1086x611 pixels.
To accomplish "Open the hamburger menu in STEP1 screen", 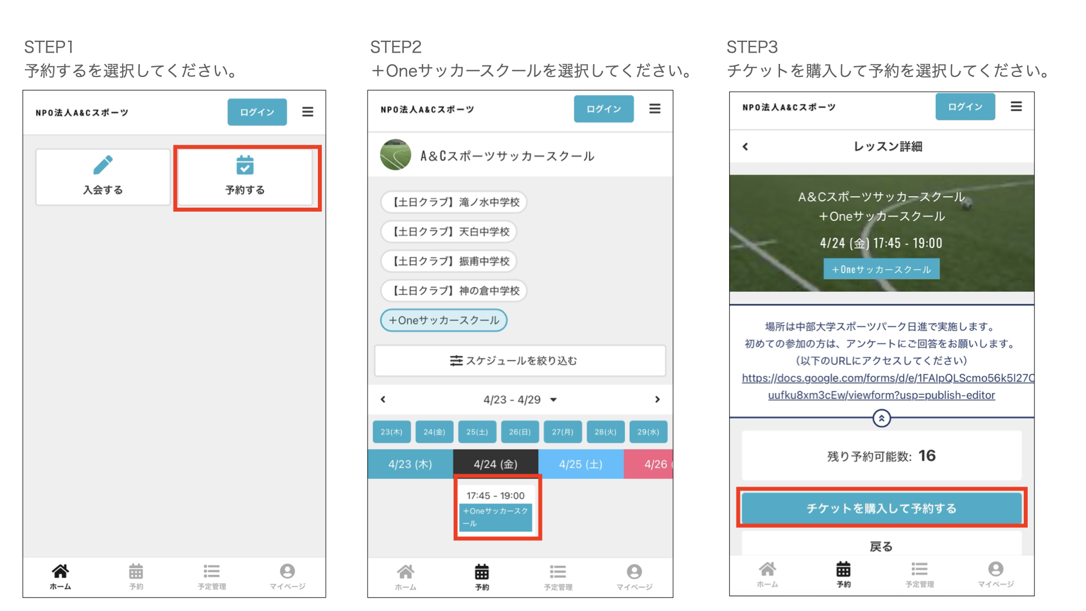I will 308,112.
